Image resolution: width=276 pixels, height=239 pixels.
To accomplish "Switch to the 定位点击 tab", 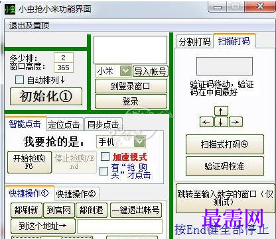I will 64,124.
